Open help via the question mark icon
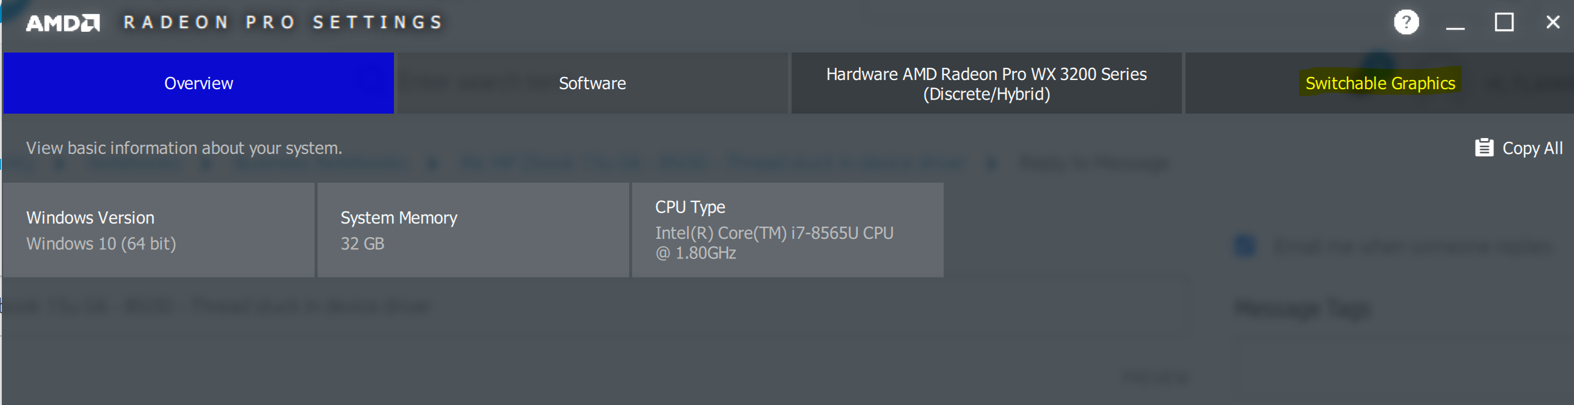This screenshot has height=405, width=1574. click(x=1405, y=23)
